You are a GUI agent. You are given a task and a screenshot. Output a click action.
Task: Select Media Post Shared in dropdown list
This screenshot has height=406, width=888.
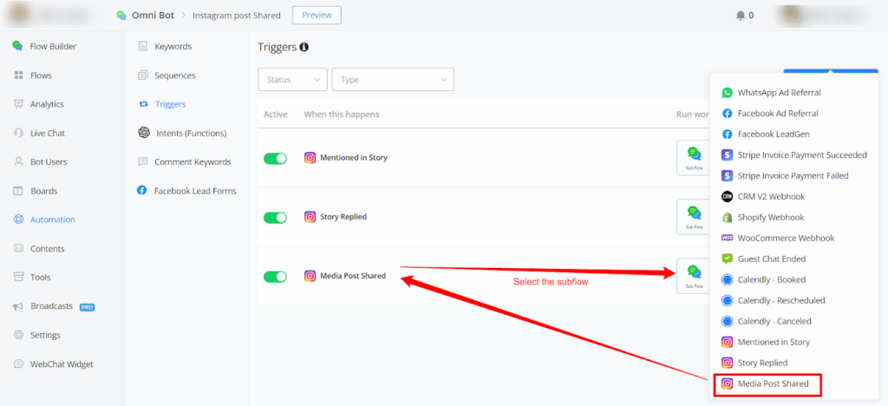[772, 383]
